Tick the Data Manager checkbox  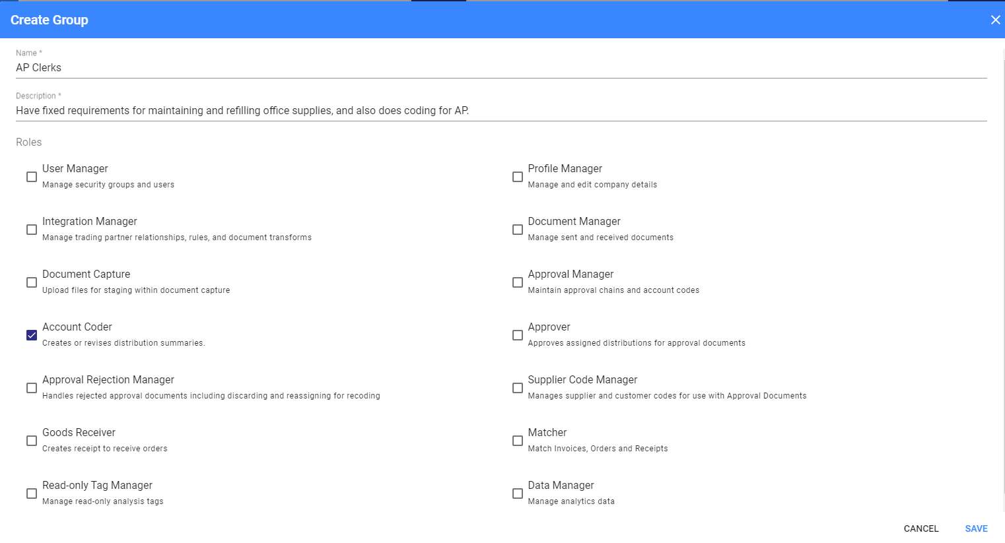(x=518, y=494)
